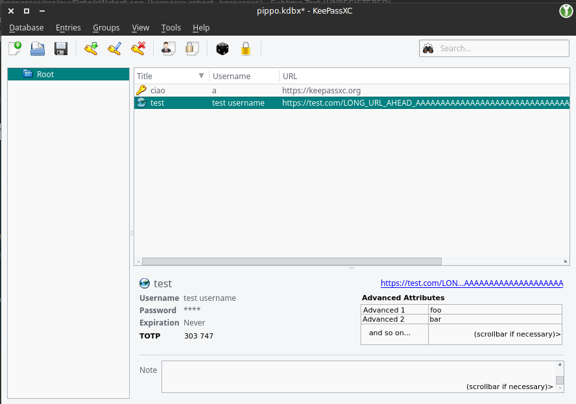
Task: Click Note scrollbar up arrow
Action: (560, 364)
